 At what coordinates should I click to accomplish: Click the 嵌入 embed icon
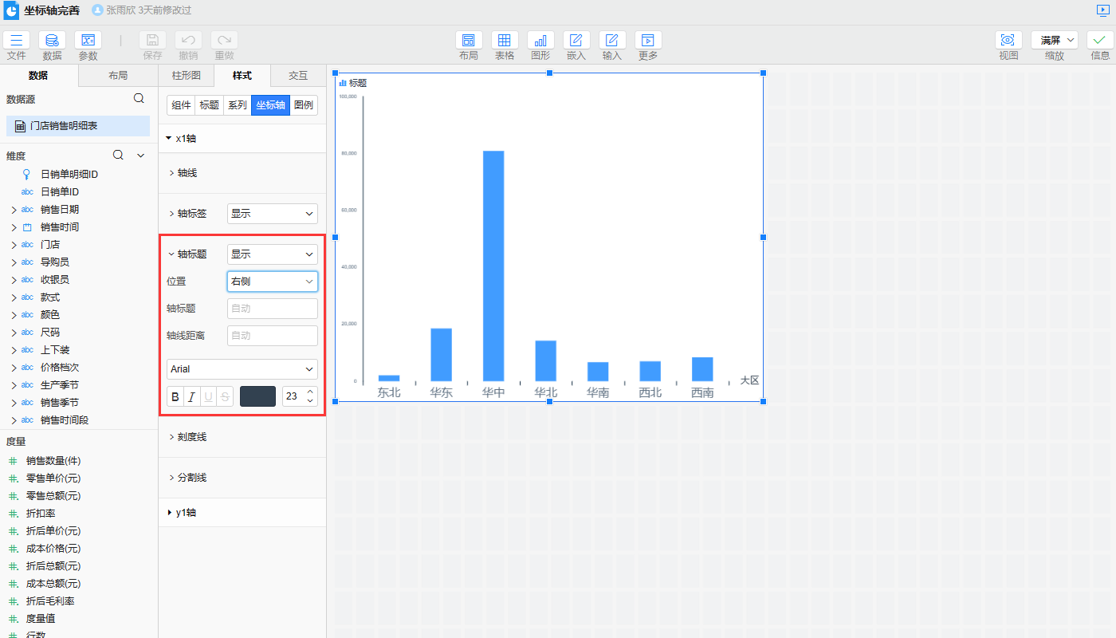576,40
